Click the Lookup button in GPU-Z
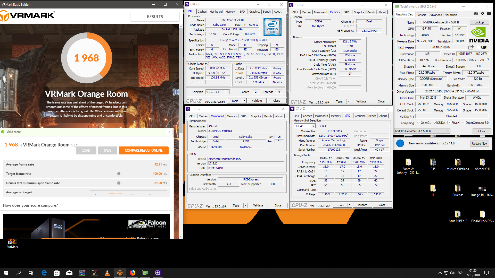Image resolution: width=495 pixels, height=278 pixels. pyautogui.click(x=479, y=22)
